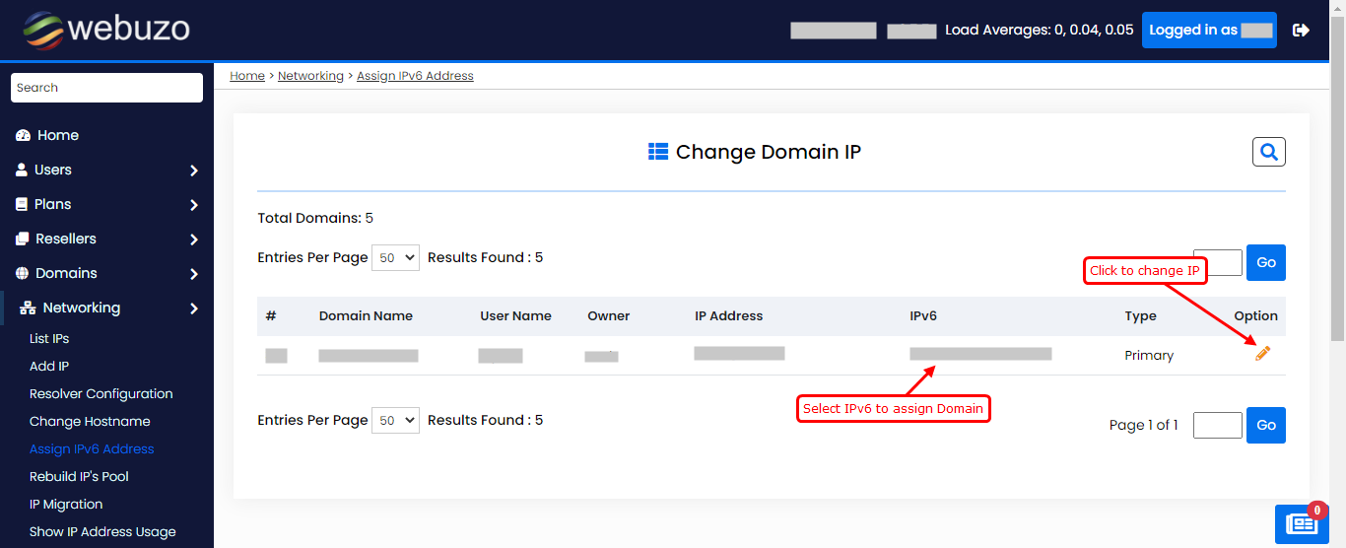Click the Home dashboard icon in sidebar

23,136
